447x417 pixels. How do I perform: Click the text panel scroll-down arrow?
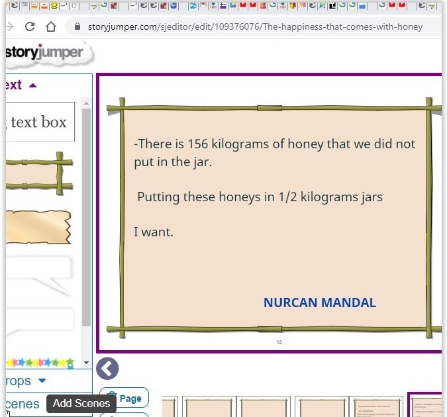pos(86,363)
